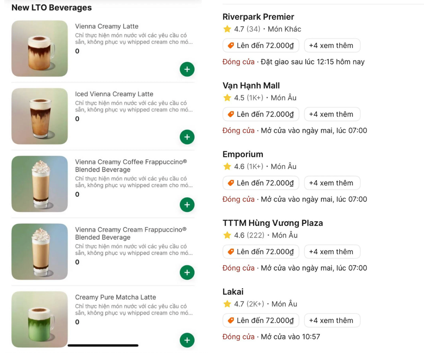This screenshot has width=424, height=353.
Task: Select the New LTO Beverages section header
Action: 52,7
